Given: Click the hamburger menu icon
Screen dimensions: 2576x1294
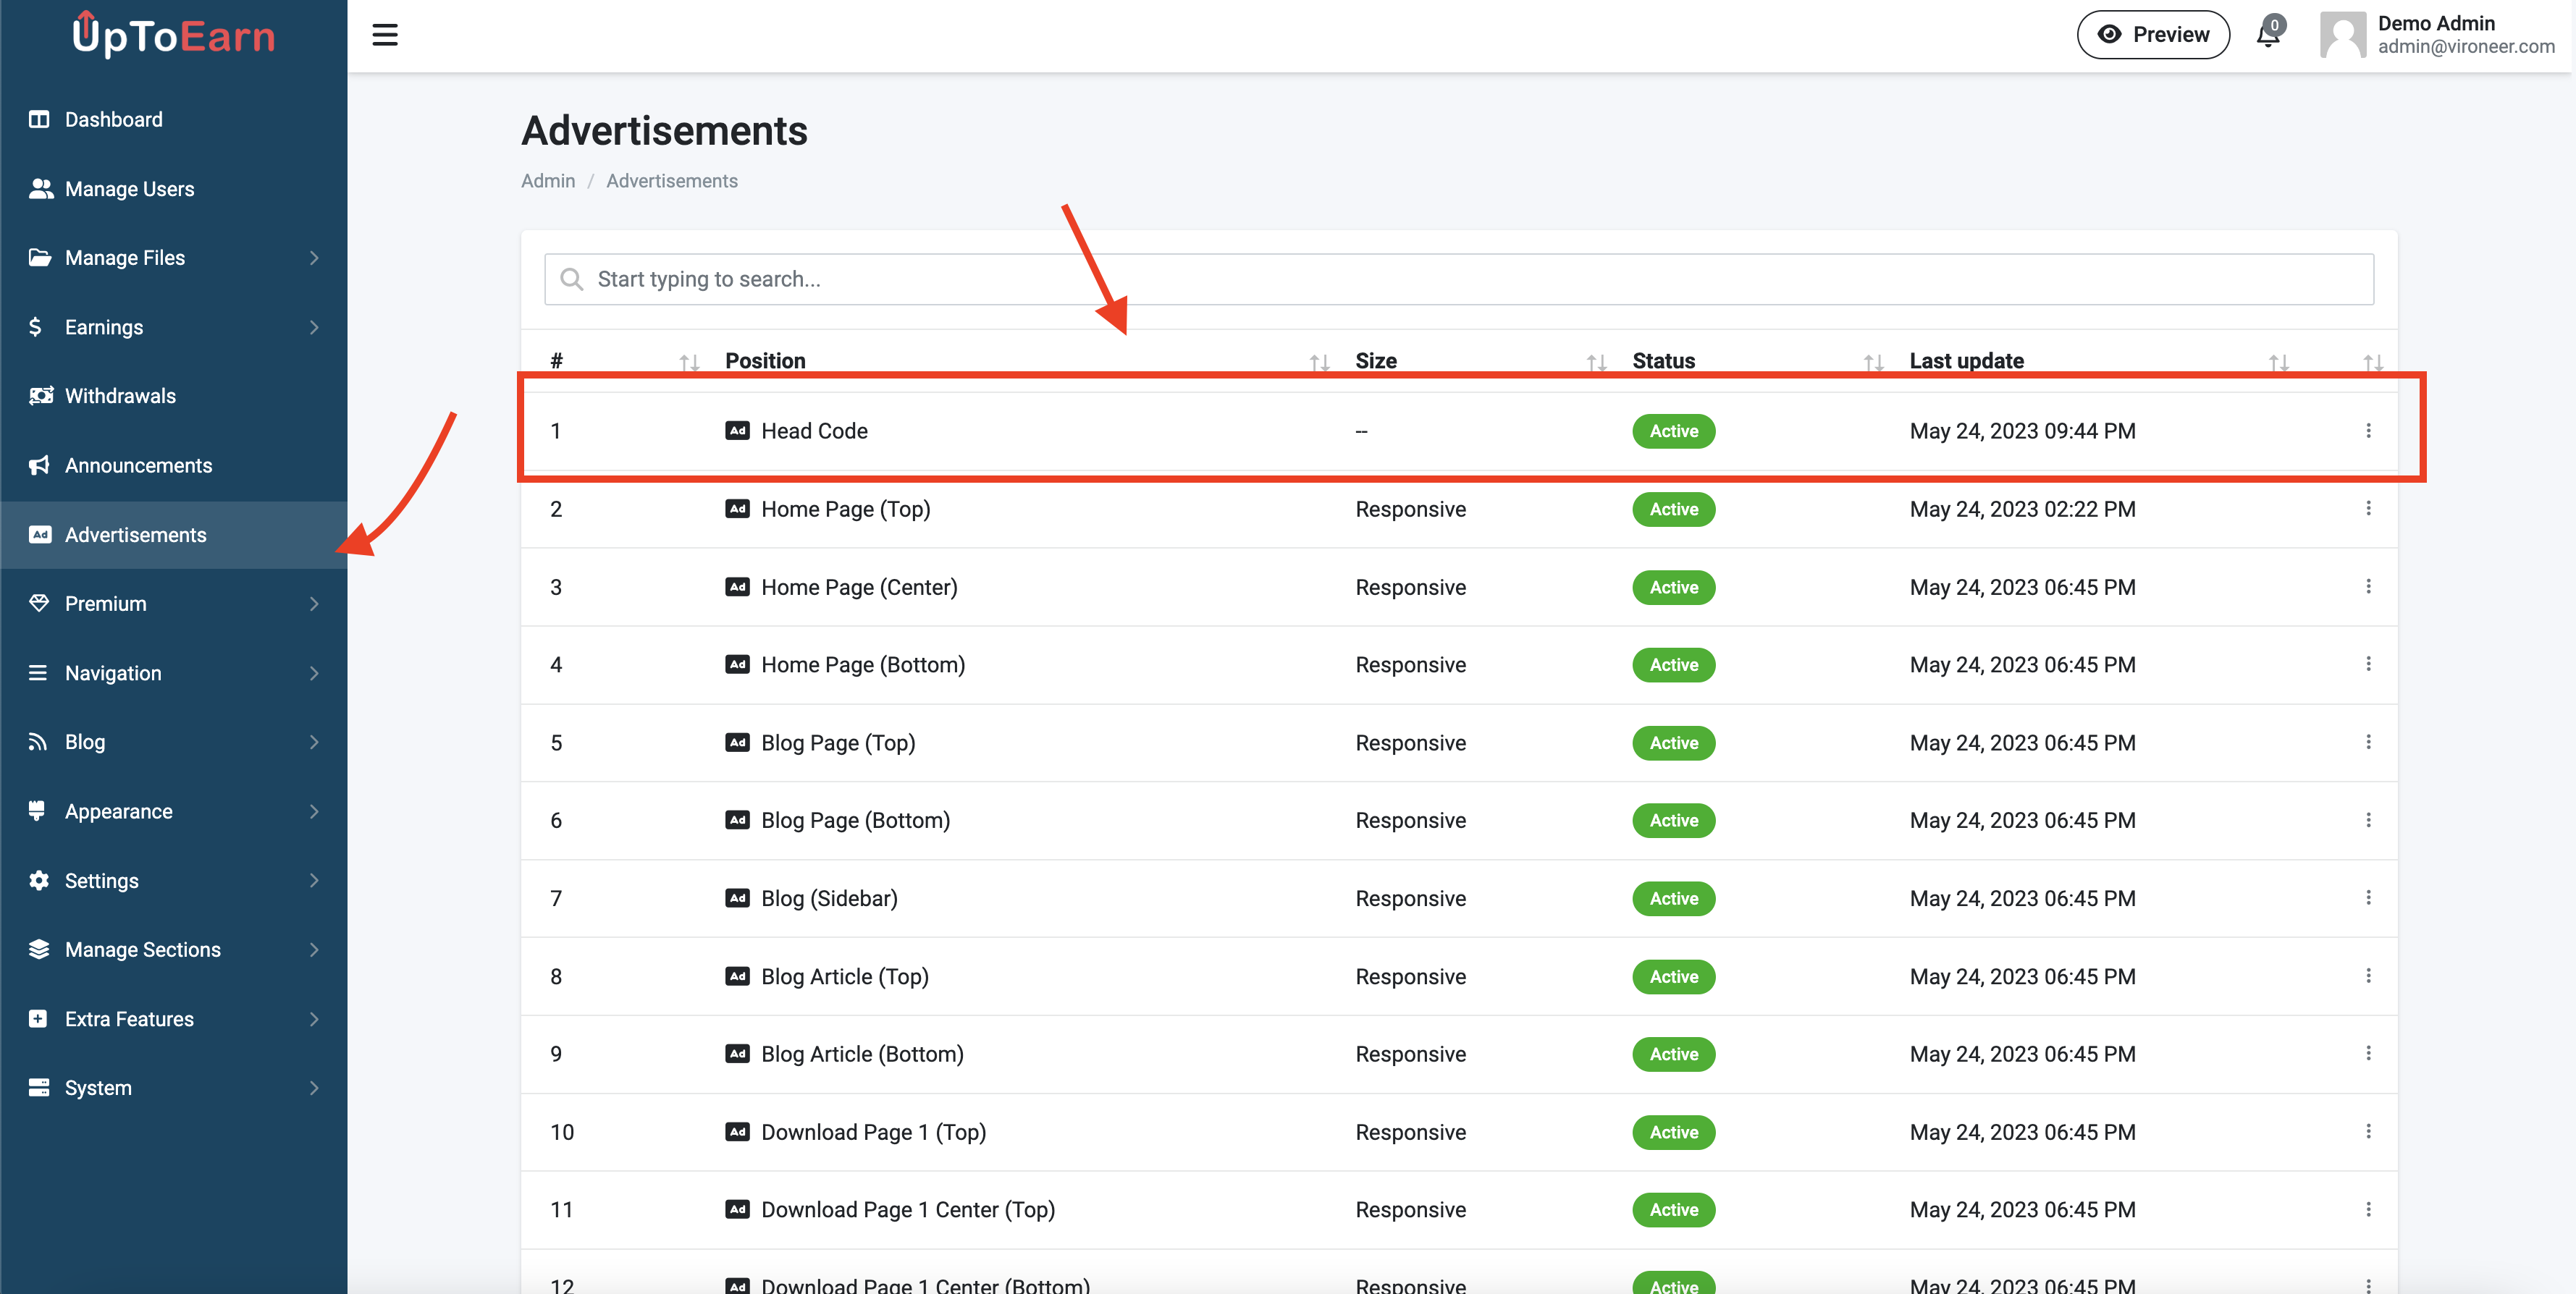Looking at the screenshot, I should tap(385, 34).
